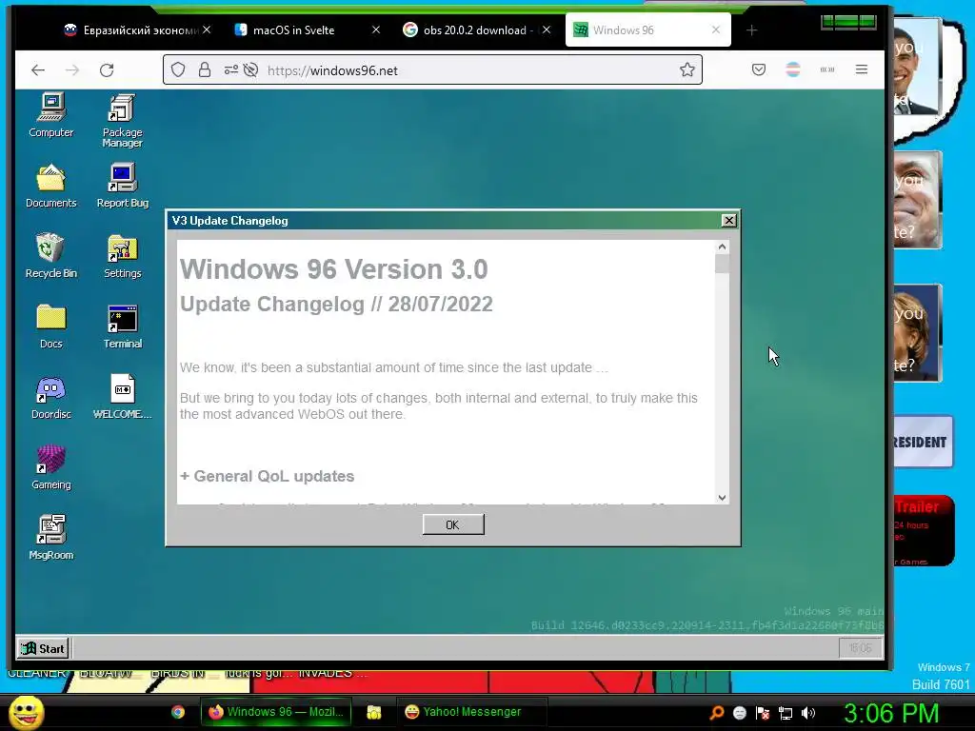Close the macOS in Svelte tab
975x731 pixels.
375,30
